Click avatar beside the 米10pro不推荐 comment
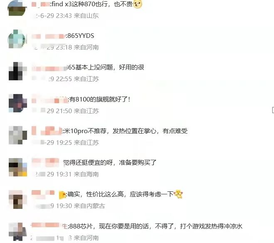The image size is (274, 243). pyautogui.click(x=18, y=135)
